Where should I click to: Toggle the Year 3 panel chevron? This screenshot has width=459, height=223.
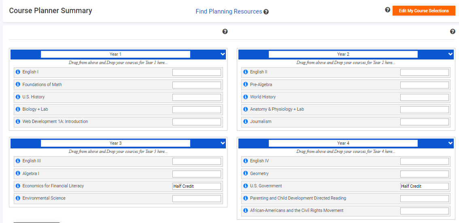(x=223, y=143)
